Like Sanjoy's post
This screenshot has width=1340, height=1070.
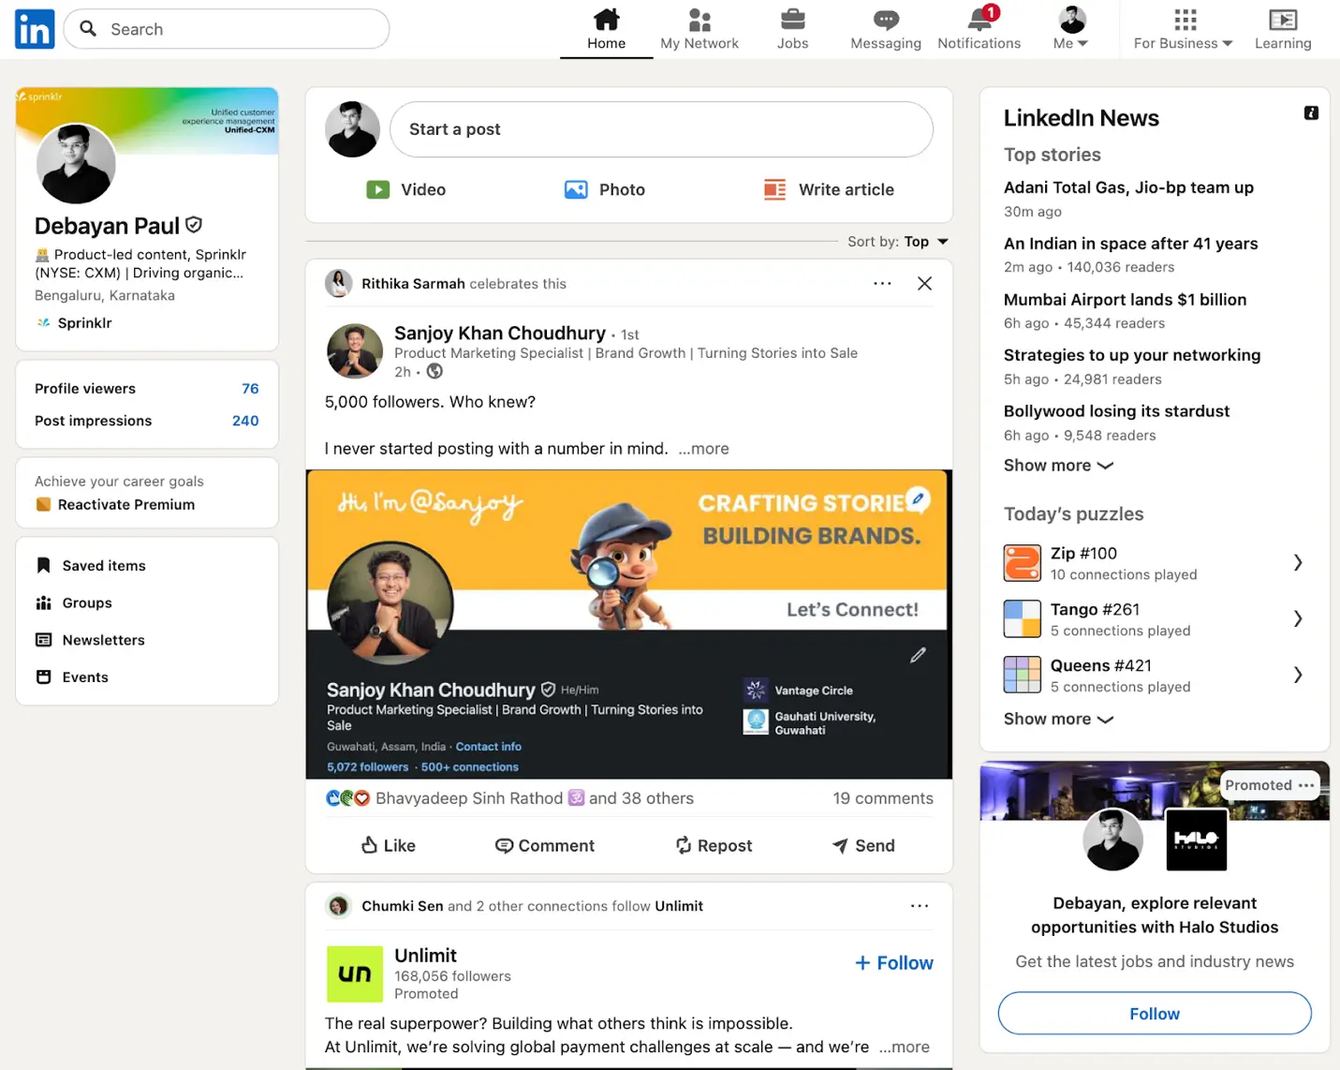click(x=388, y=845)
